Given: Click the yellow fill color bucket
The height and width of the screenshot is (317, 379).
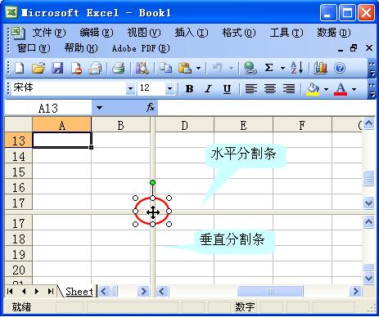Looking at the screenshot, I should tap(313, 89).
